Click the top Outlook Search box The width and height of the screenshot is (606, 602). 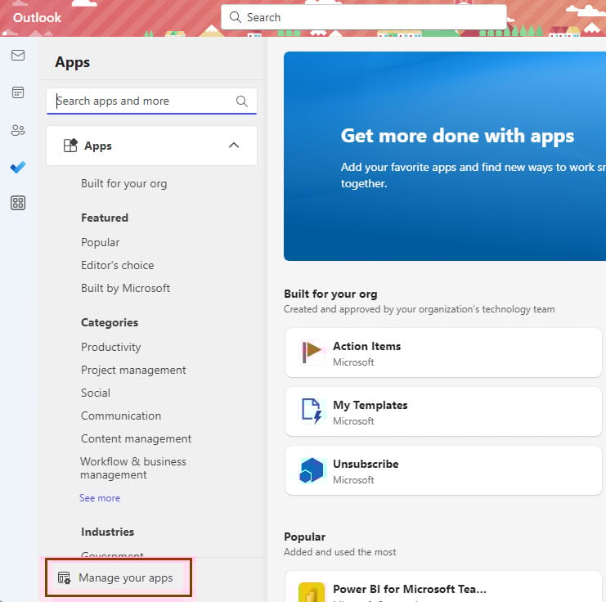[x=364, y=17]
